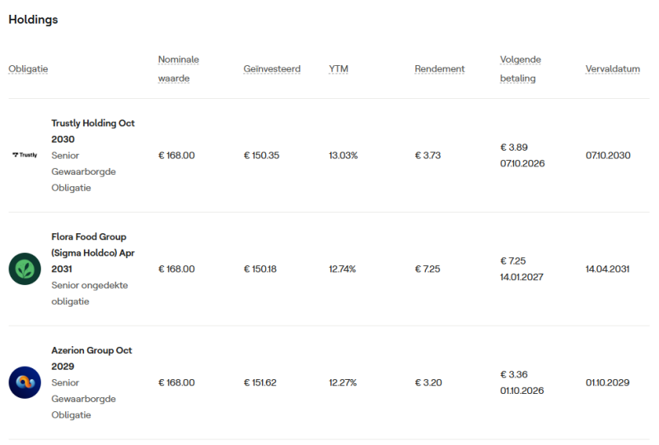The width and height of the screenshot is (659, 445).
Task: Click Flora Food Group's nominal value € 168.00
Action: (176, 269)
